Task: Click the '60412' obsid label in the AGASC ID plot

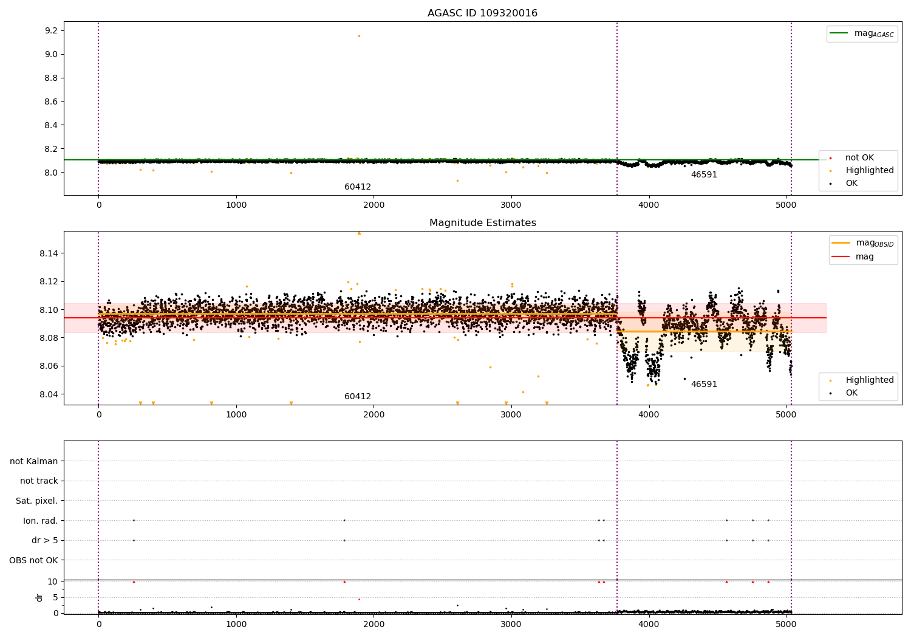Action: pos(358,187)
